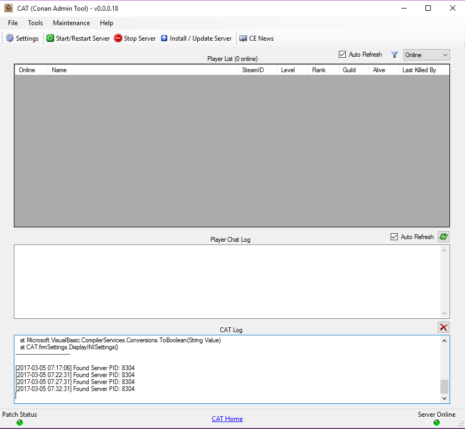Viewport: 465px width, 429px height.
Task: Clear the CAT Log with red X
Action: pos(443,327)
